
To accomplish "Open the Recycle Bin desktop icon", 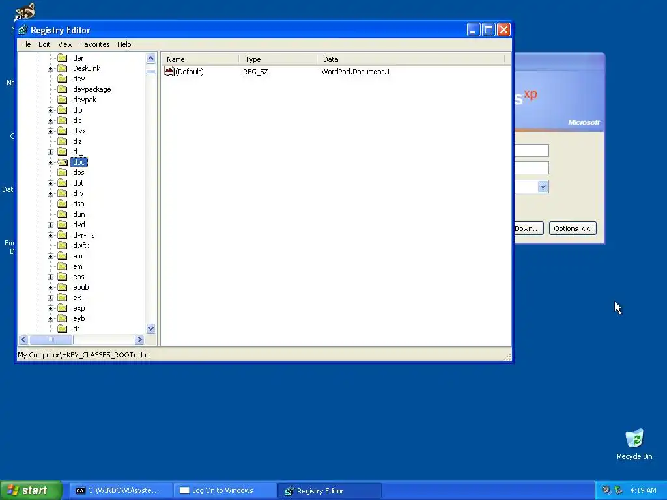I will (634, 438).
